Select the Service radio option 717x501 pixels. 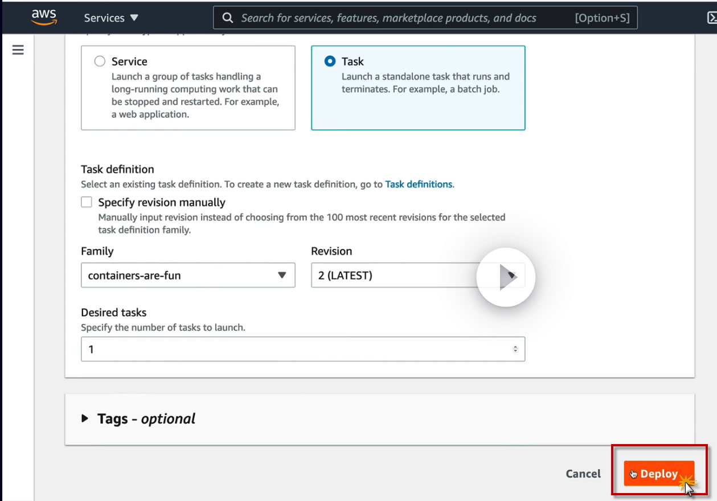[100, 61]
